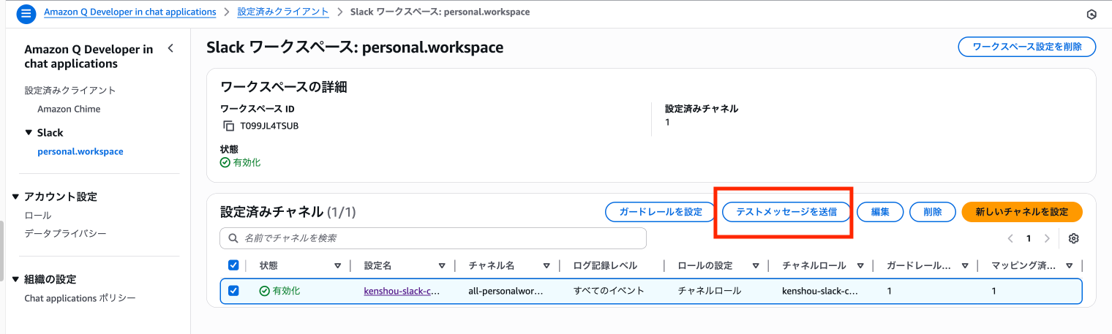Sort by 設定名 column arrow
The width and height of the screenshot is (1112, 334).
coord(442,266)
